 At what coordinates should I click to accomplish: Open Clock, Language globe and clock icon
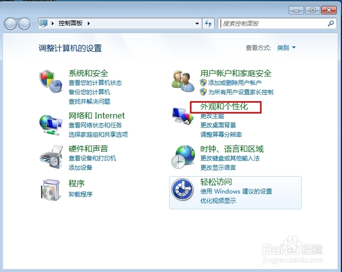tap(183, 157)
